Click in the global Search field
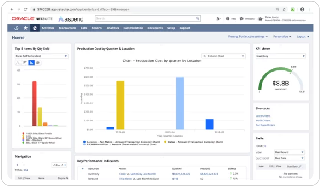This screenshot has width=321, height=187. click(145, 18)
